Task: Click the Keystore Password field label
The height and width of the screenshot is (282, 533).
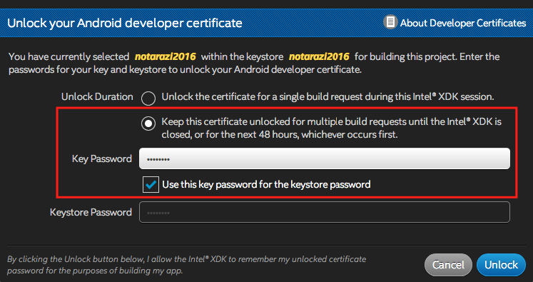Action: (x=91, y=212)
